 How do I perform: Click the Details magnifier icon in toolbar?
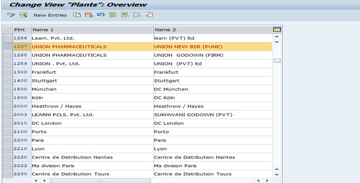point(23,15)
